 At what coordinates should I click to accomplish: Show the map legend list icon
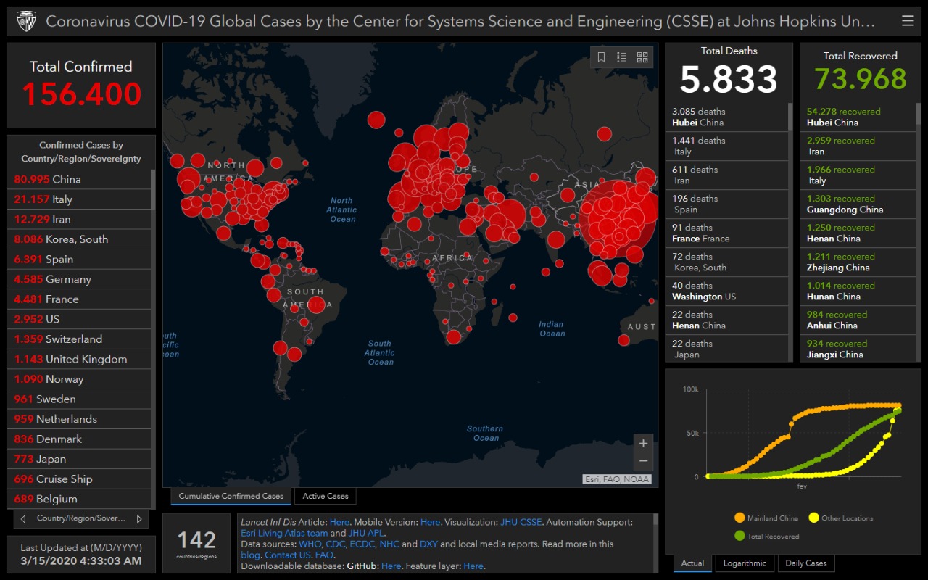coord(621,57)
